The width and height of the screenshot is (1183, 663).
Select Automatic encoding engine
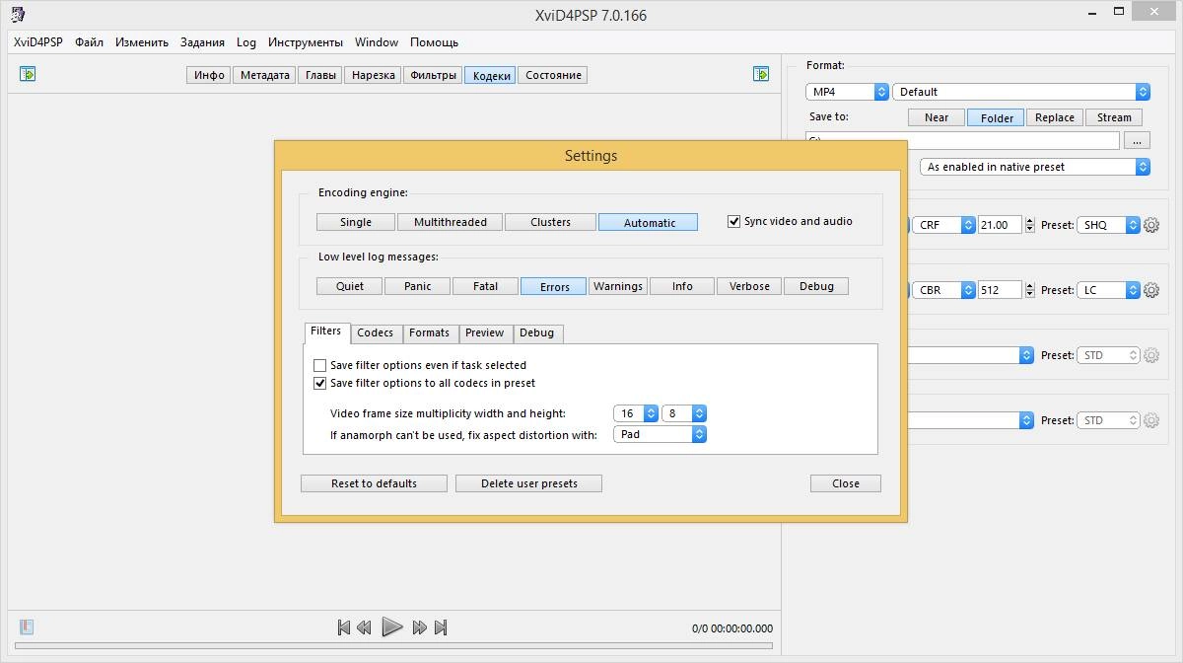[649, 222]
